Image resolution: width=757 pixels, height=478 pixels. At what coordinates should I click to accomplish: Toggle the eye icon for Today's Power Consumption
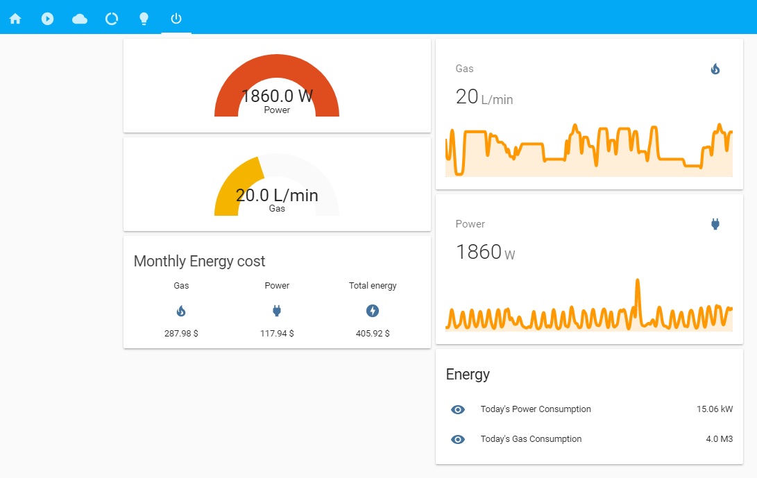click(x=458, y=409)
